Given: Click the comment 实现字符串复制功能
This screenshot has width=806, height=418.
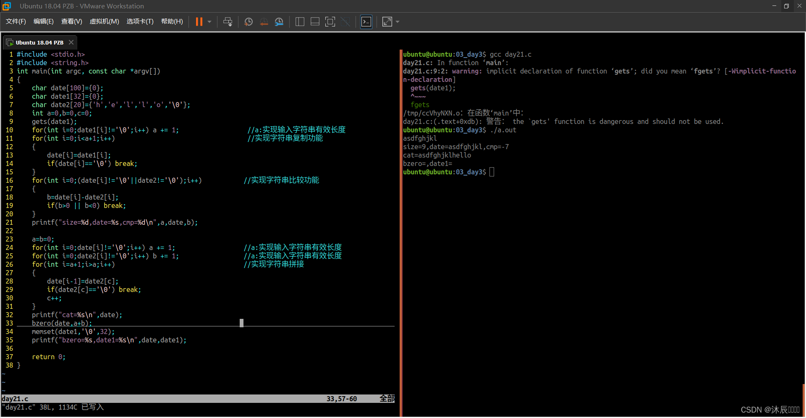Looking at the screenshot, I should 285,138.
